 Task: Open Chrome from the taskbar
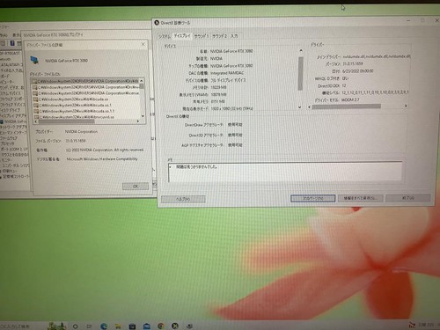pos(161,326)
